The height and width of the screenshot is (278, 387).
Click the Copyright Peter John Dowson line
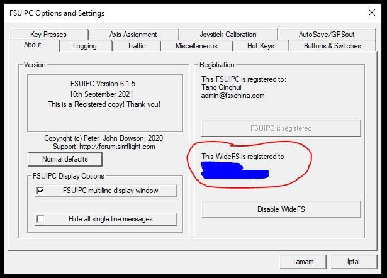pos(104,138)
